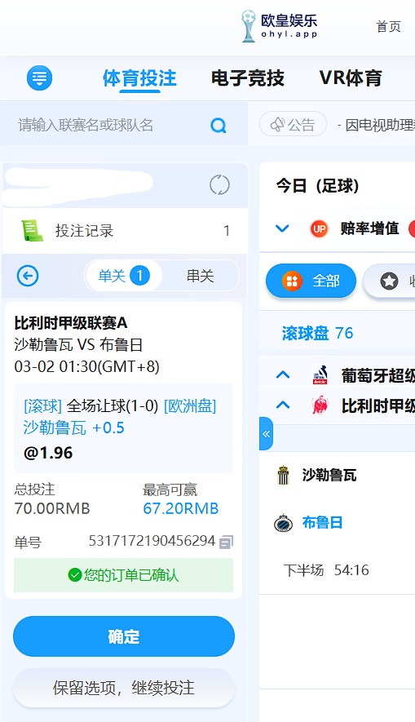Switch to VR体育 tab
This screenshot has width=415, height=722.
click(351, 78)
